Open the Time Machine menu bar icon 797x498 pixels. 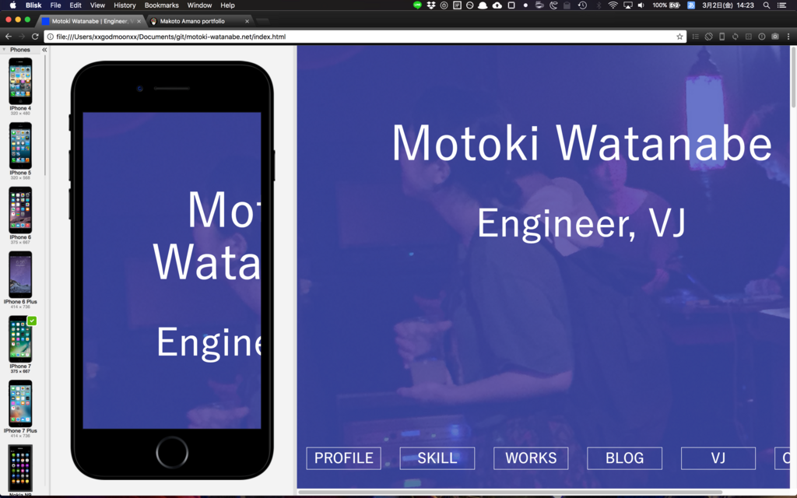(582, 5)
